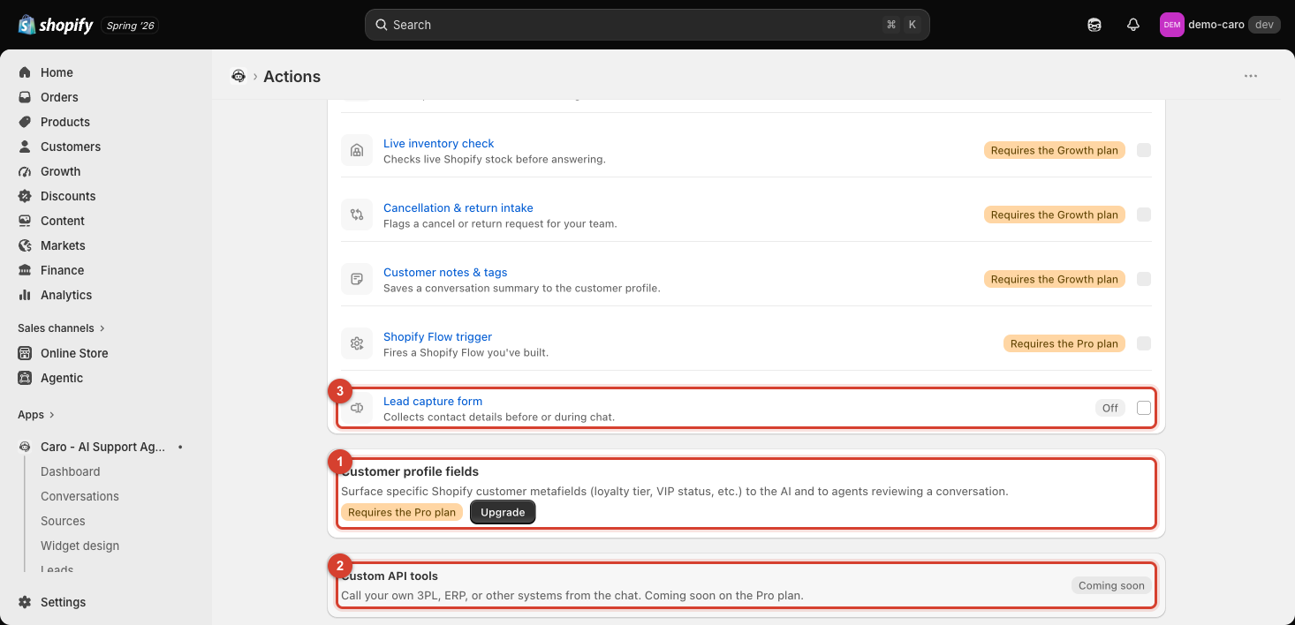Click the Analytics bar chart icon
Image resolution: width=1295 pixels, height=625 pixels.
(x=25, y=295)
